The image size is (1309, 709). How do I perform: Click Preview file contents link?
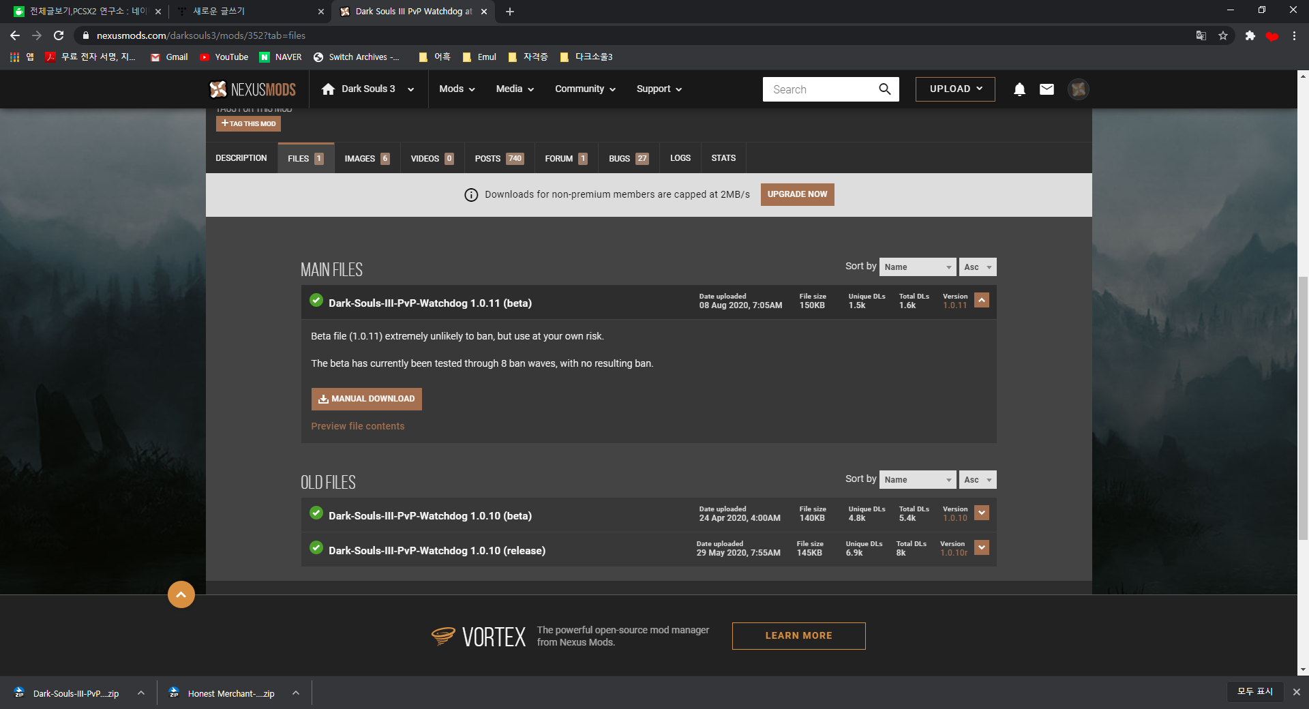tap(358, 426)
